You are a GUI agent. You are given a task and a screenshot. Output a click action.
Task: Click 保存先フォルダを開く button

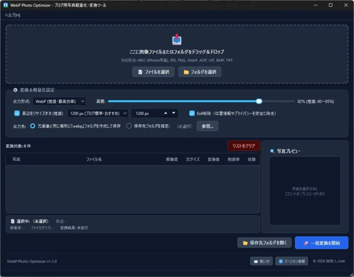click(265, 243)
